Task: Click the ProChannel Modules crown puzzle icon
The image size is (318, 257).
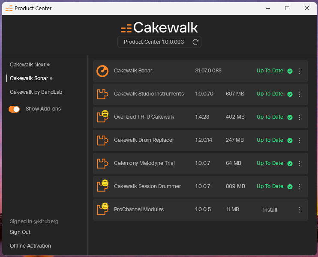Action: 102,209
